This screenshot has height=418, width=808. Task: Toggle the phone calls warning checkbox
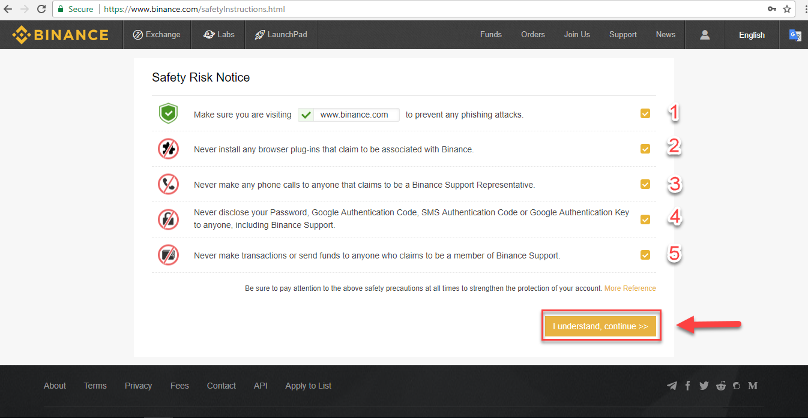[x=645, y=184]
